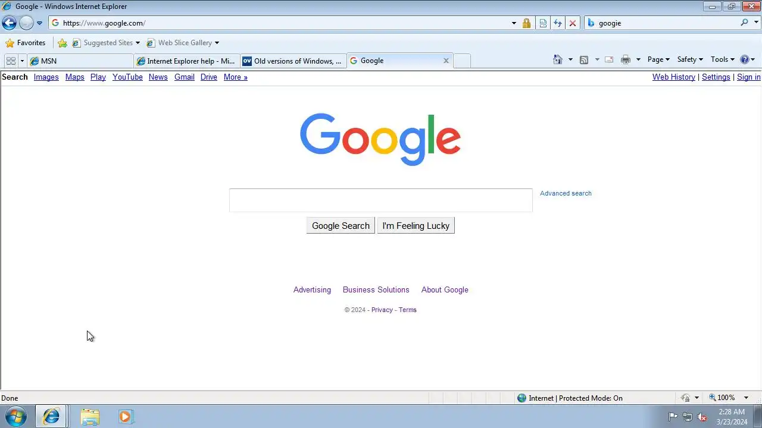Open the recent pages dropdown arrow

[39, 23]
